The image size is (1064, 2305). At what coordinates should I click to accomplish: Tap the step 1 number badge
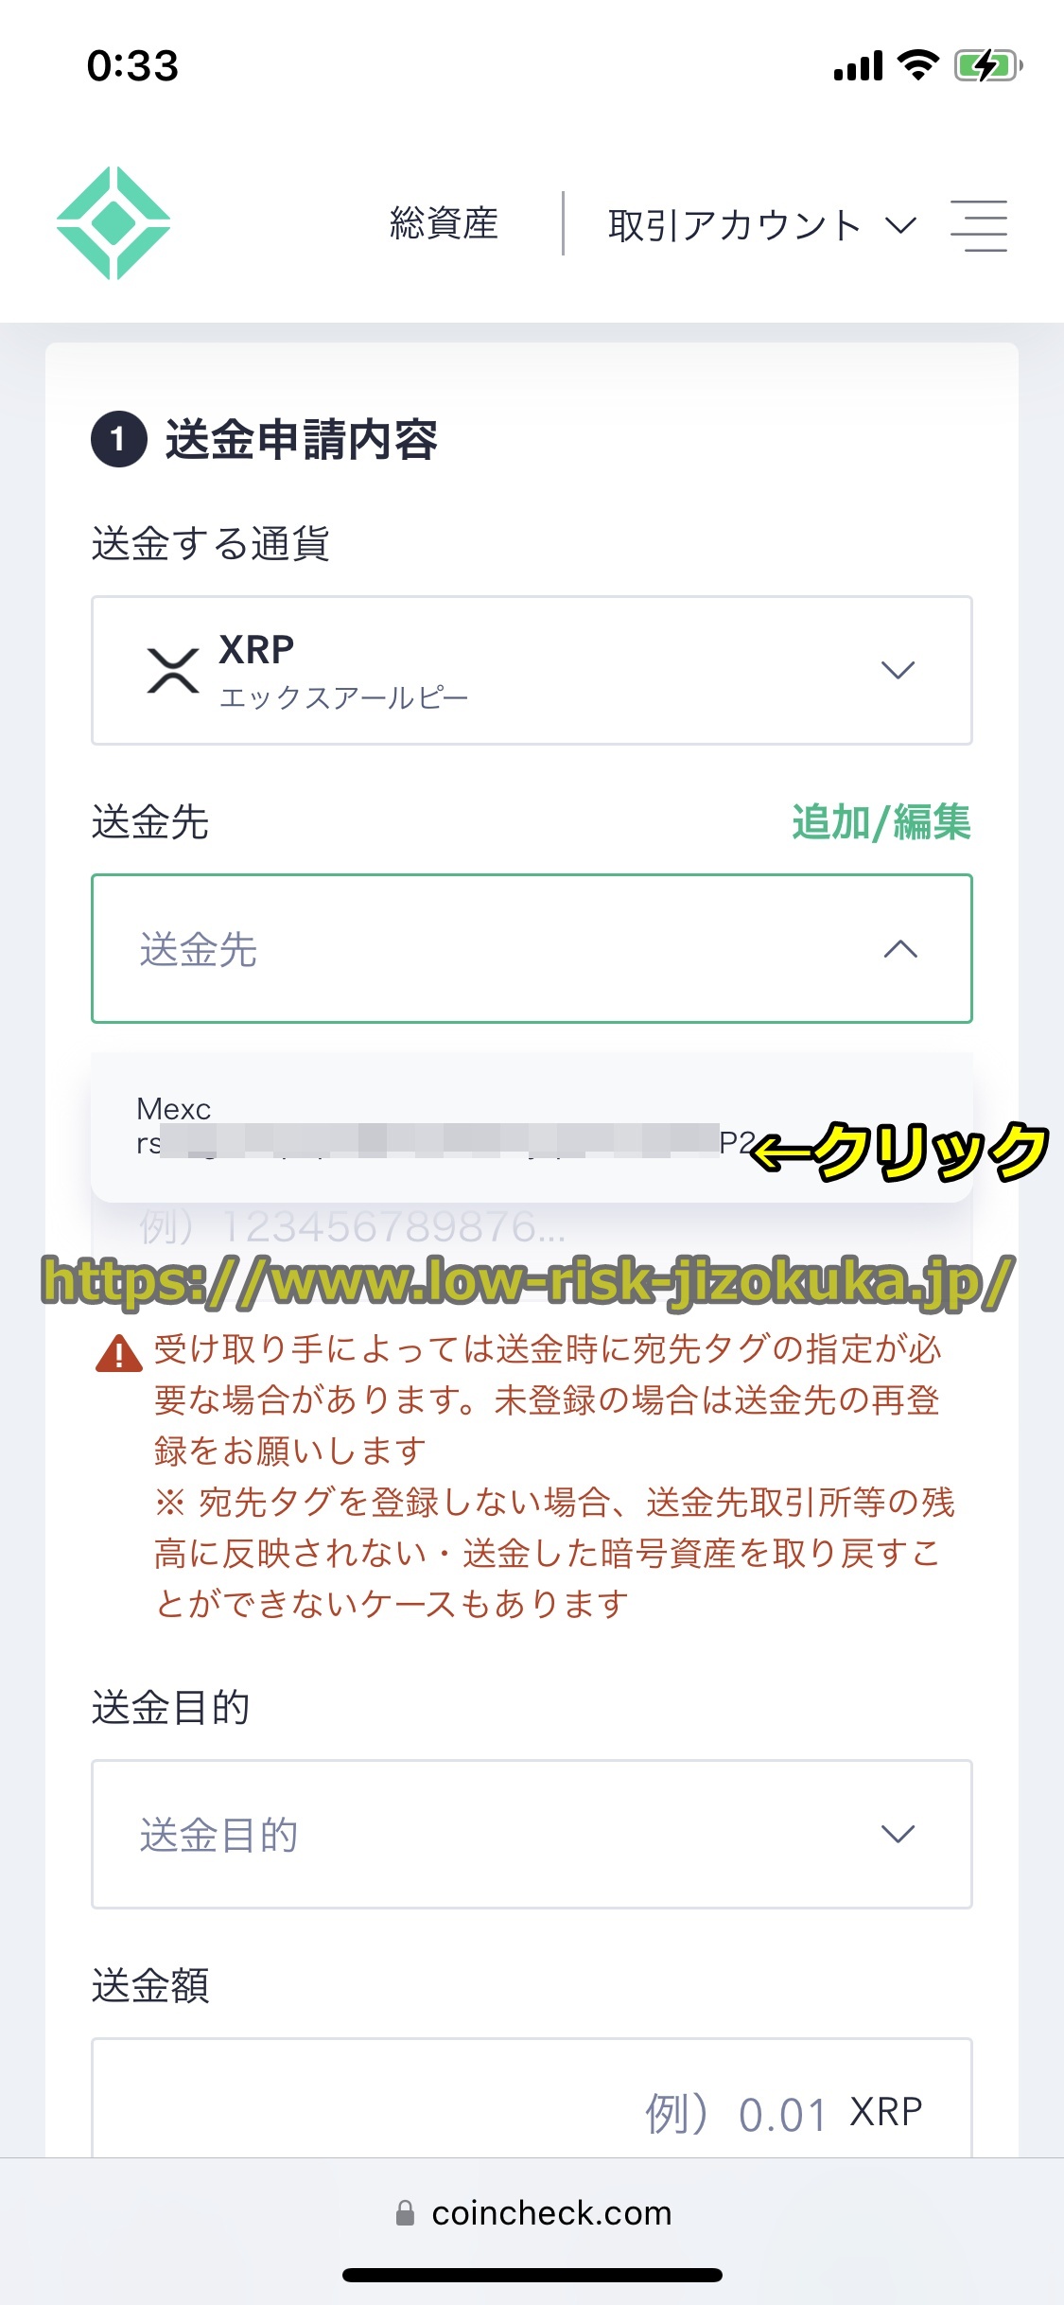click(x=118, y=439)
